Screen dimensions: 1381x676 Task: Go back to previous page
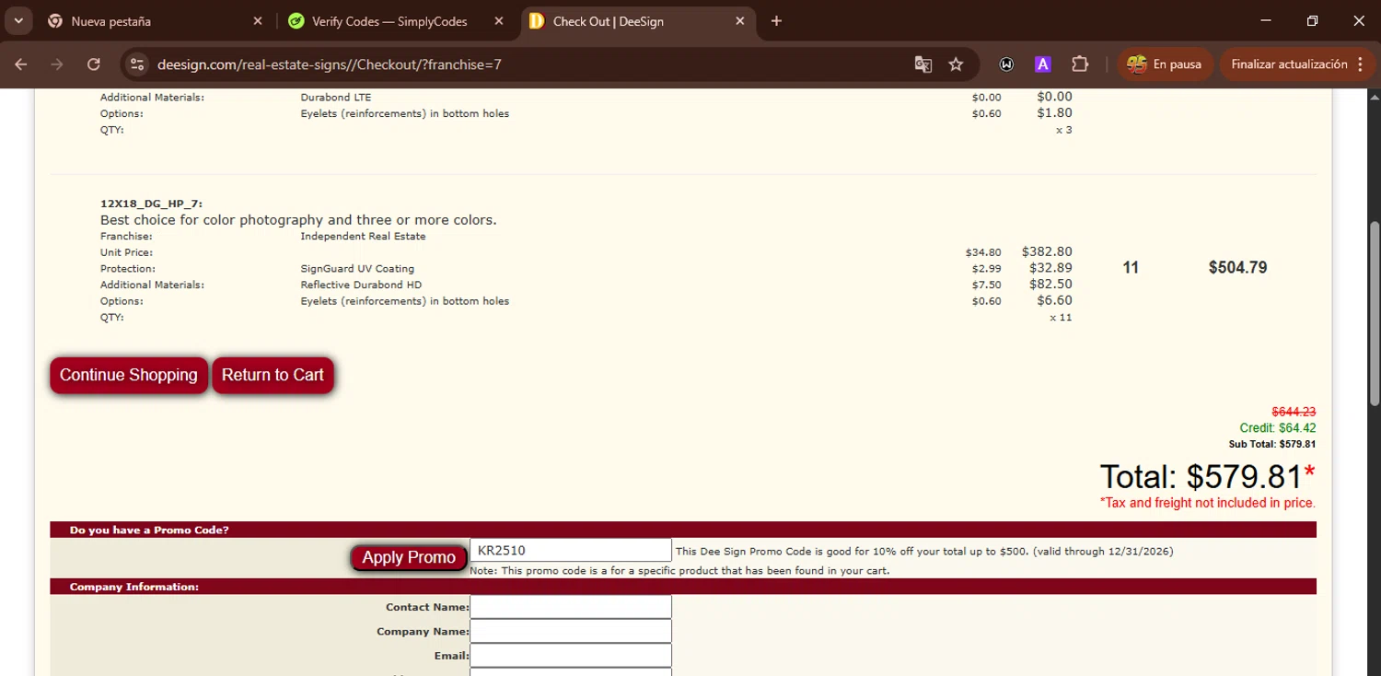point(21,64)
